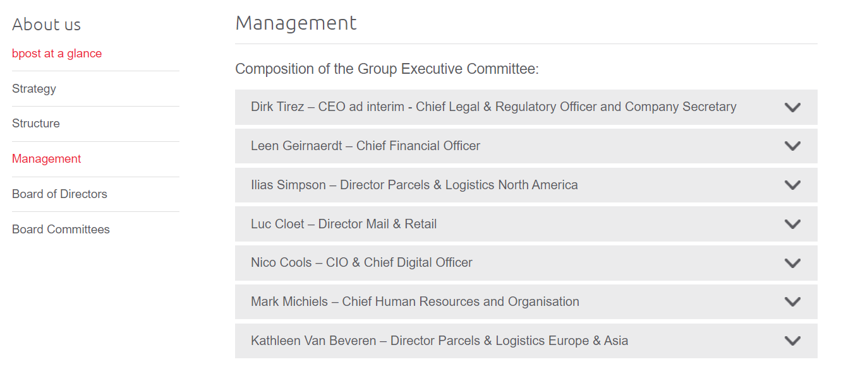Expand Nico Cools CIO section
The image size is (841, 386).
click(361, 263)
